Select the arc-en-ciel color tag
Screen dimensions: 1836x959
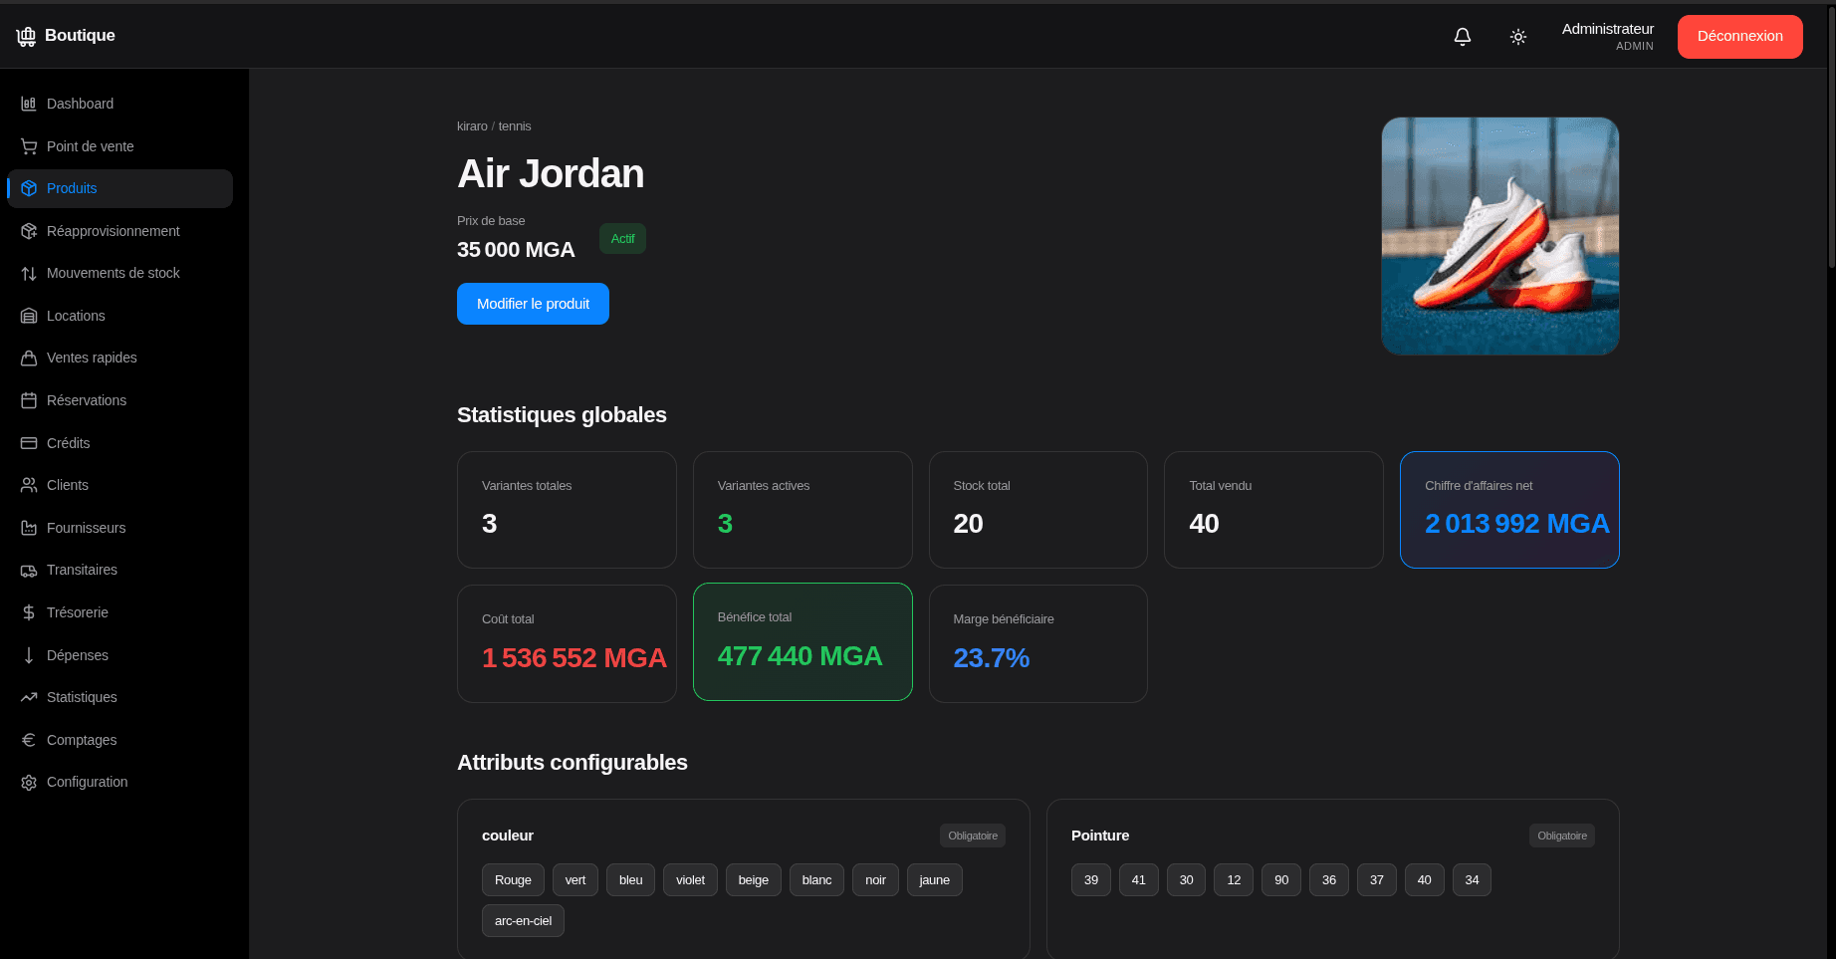[x=523, y=921]
